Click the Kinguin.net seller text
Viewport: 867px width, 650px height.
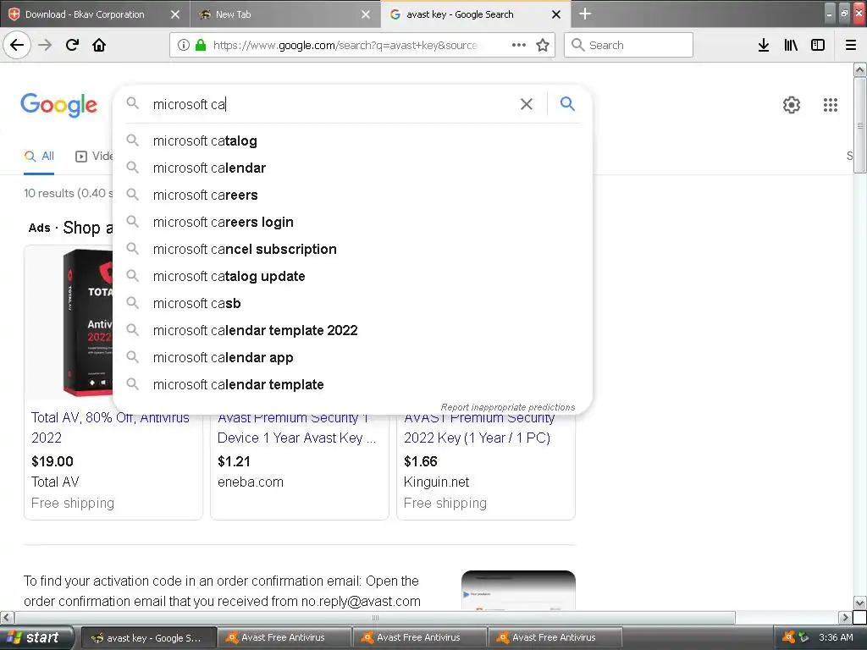pos(436,482)
